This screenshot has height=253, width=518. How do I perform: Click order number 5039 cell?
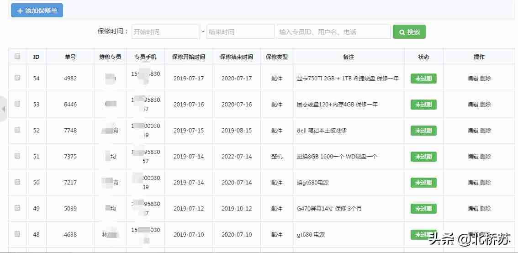(x=70, y=208)
